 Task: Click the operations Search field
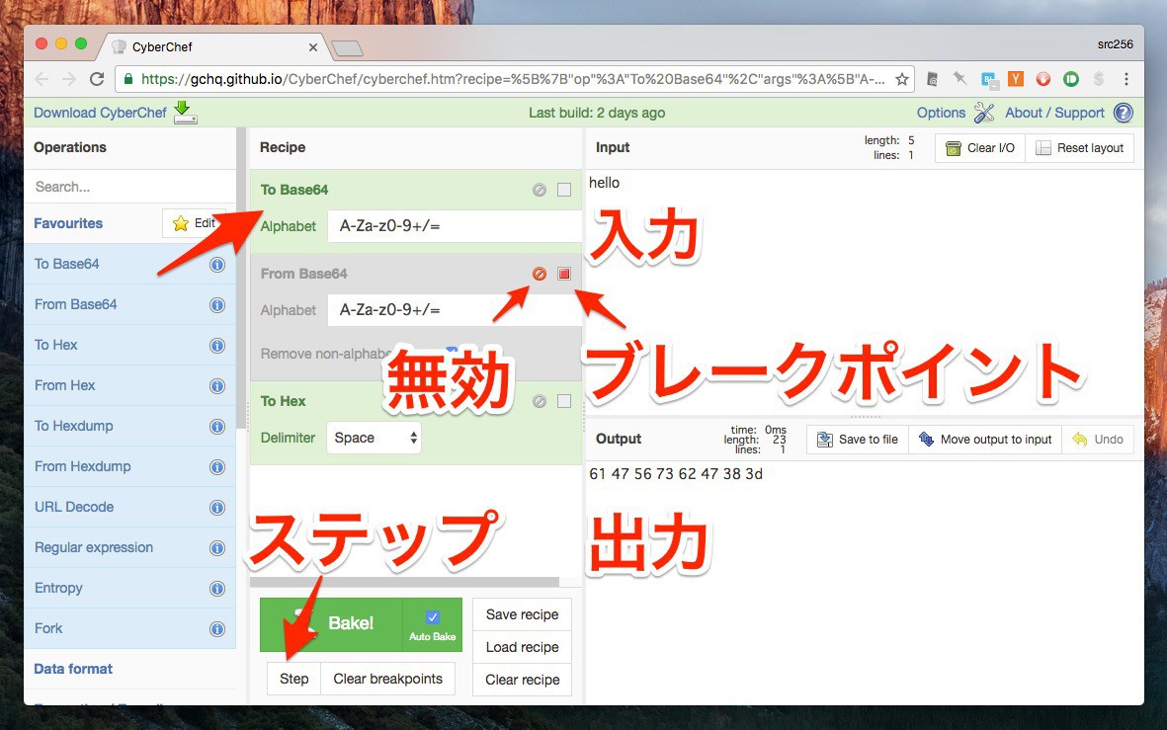coord(130,187)
